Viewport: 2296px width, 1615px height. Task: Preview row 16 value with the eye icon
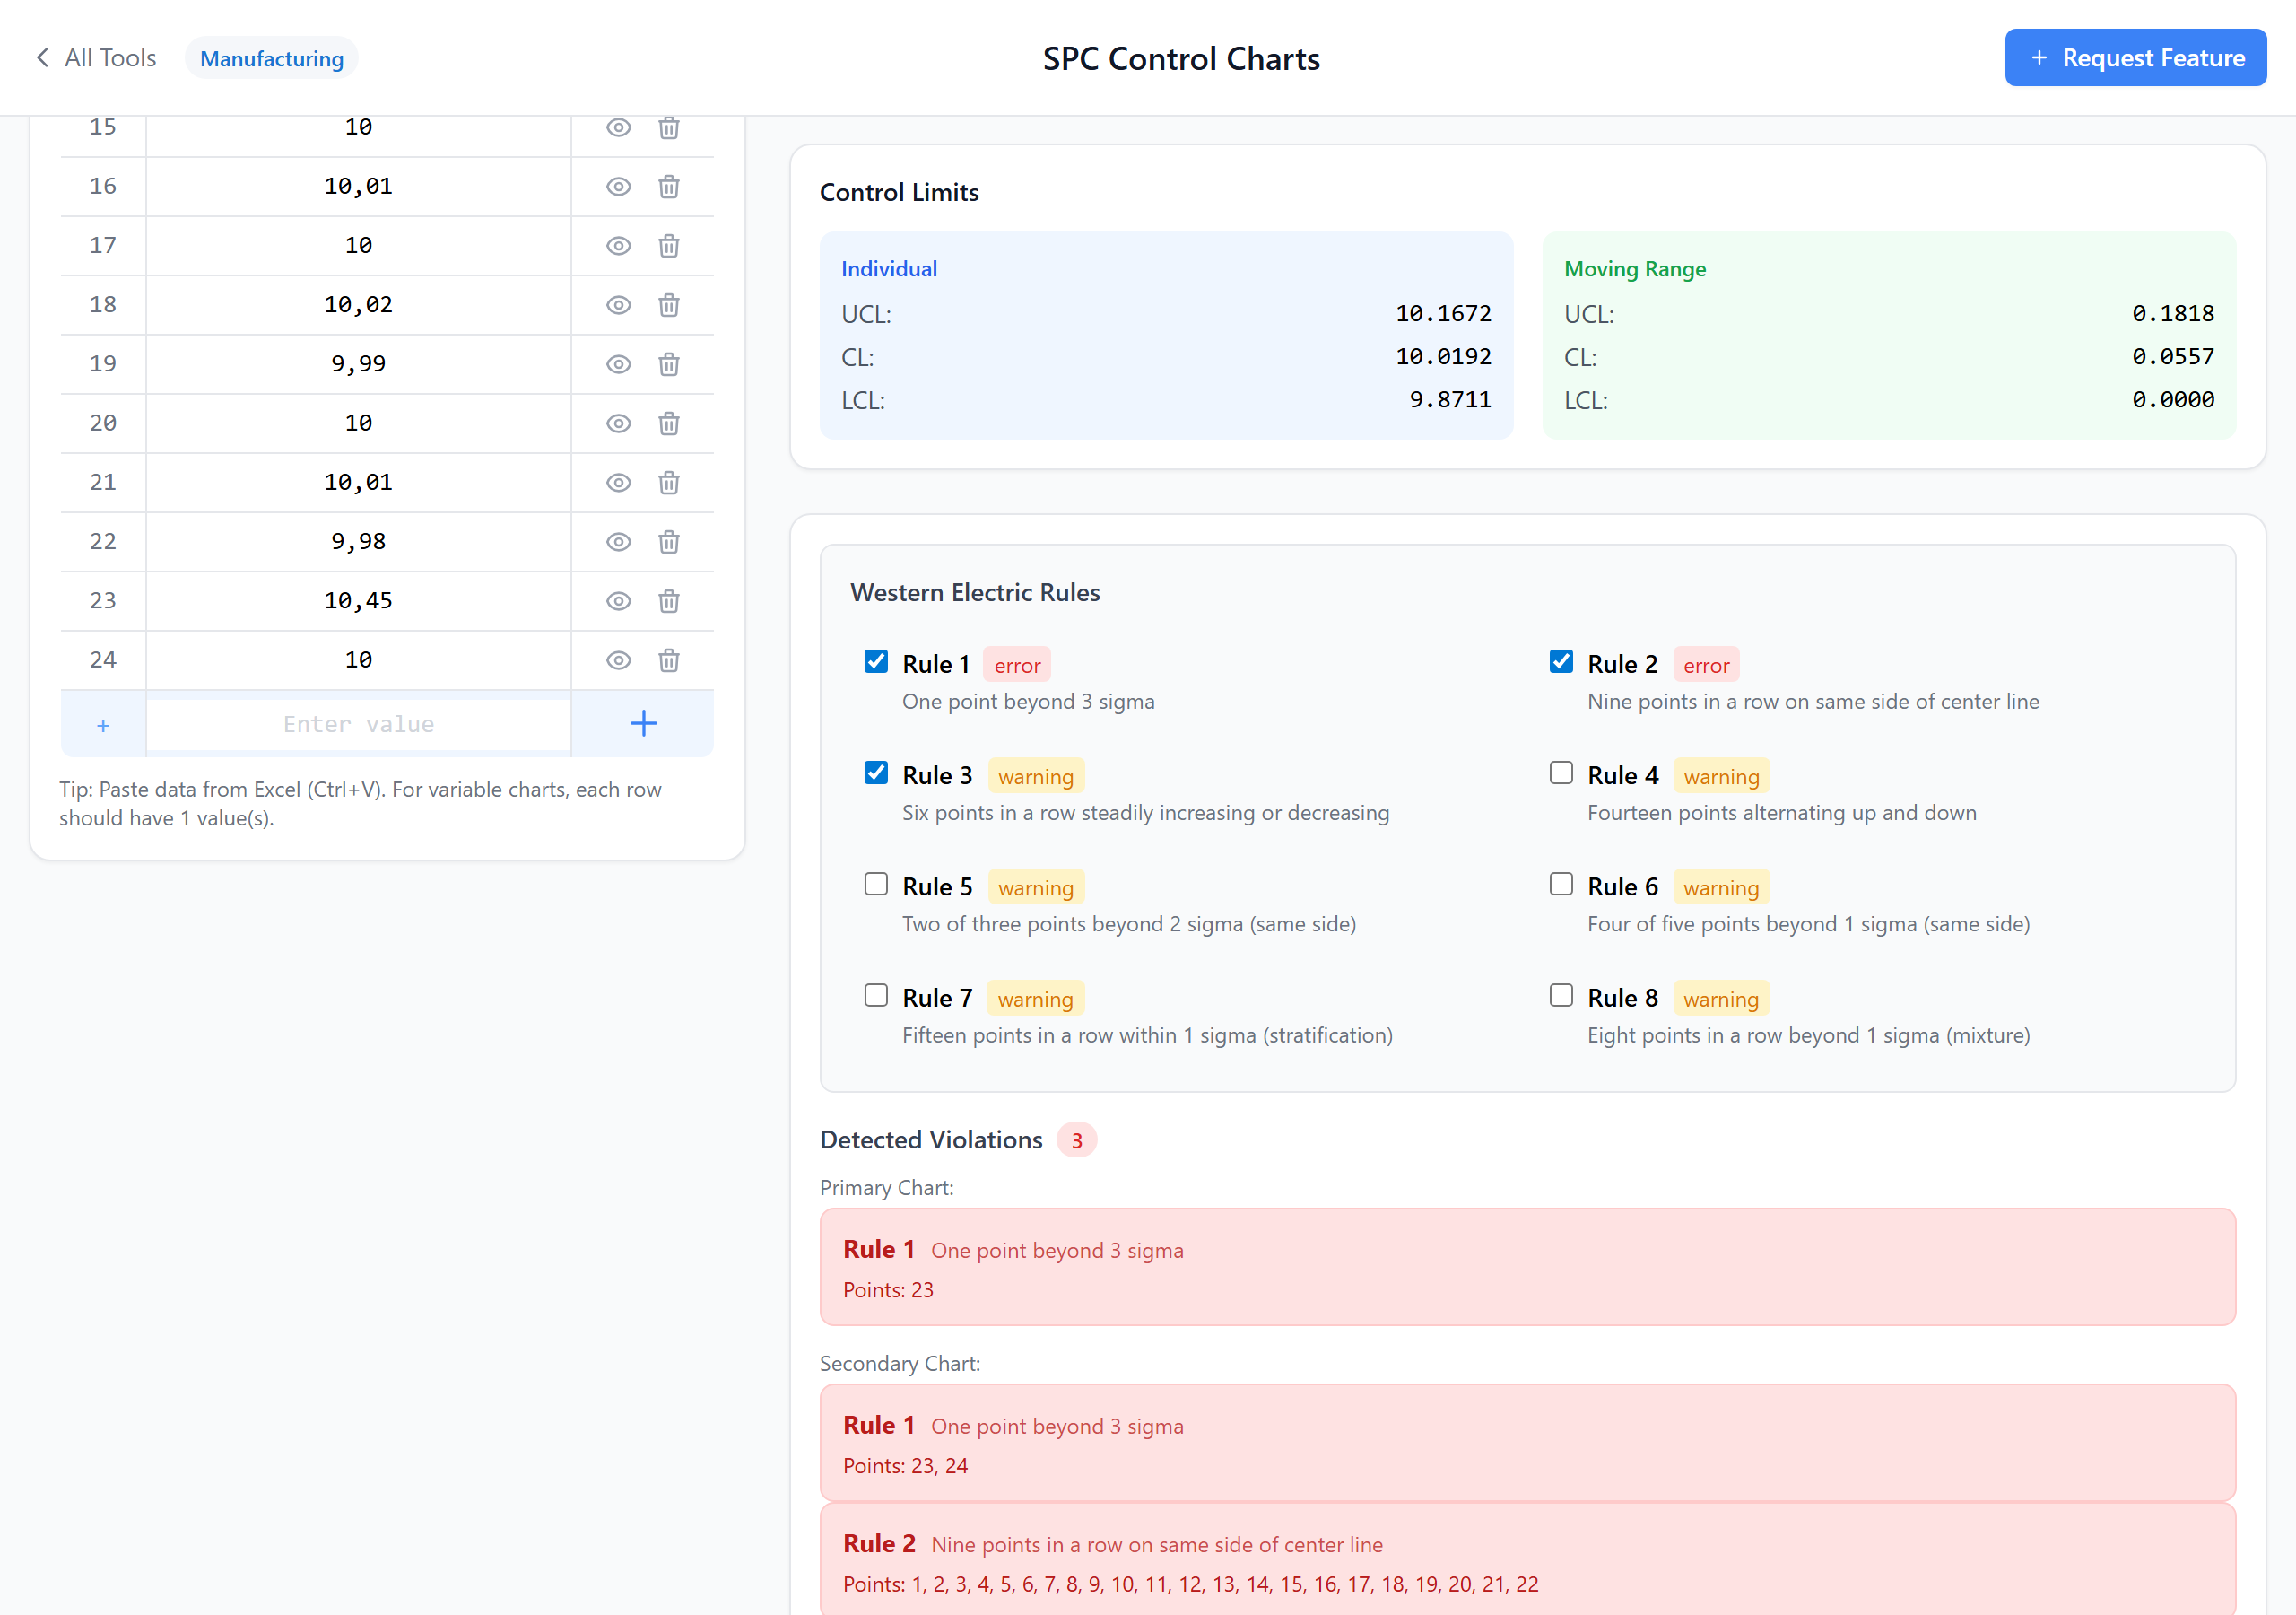[618, 186]
